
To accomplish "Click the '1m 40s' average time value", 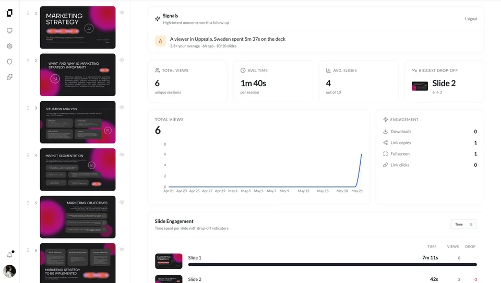I will pyautogui.click(x=253, y=83).
